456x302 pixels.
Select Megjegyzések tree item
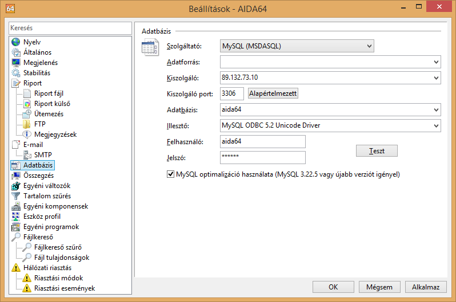coord(55,134)
